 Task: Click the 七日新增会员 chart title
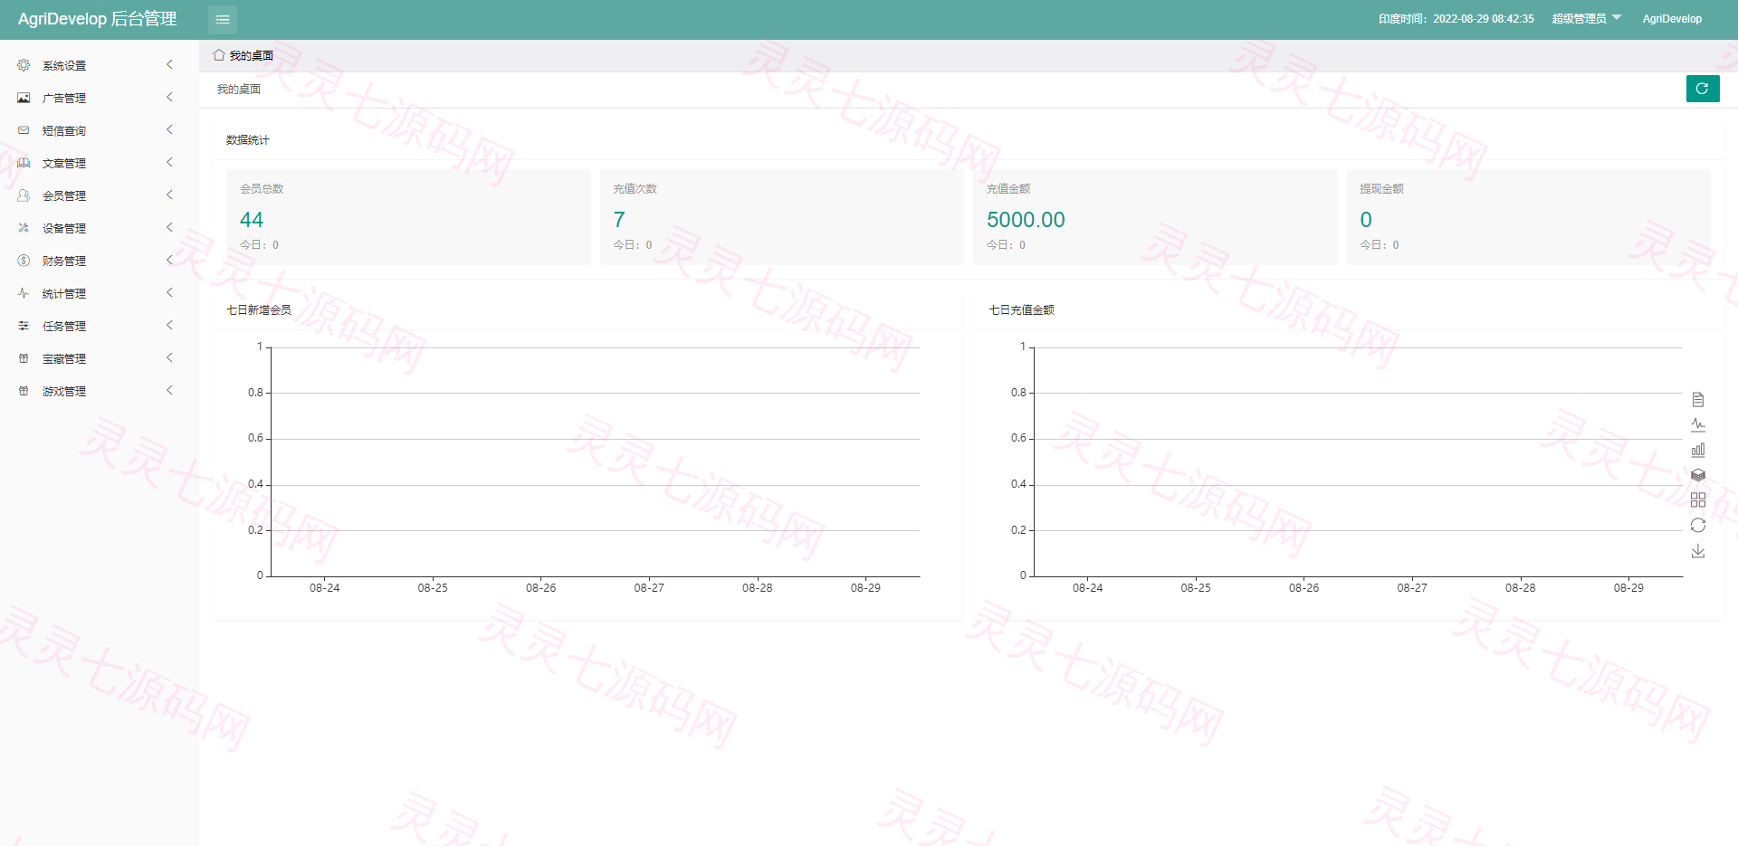(259, 309)
